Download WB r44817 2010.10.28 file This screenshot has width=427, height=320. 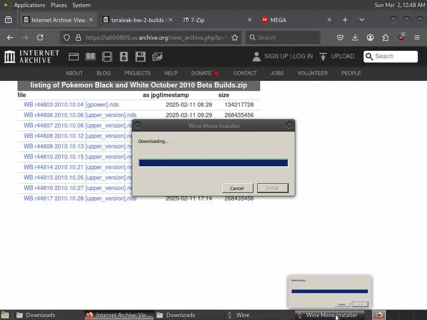pos(80,198)
